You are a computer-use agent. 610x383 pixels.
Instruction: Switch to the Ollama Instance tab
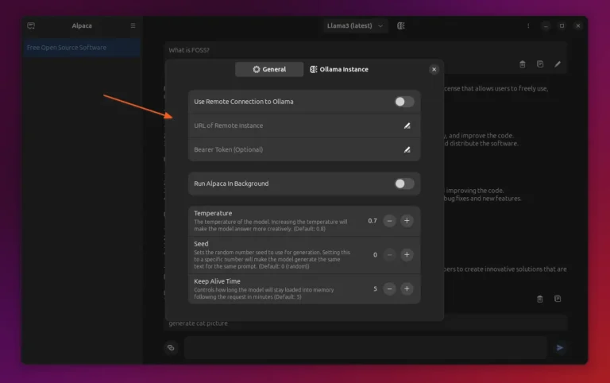pyautogui.click(x=339, y=69)
